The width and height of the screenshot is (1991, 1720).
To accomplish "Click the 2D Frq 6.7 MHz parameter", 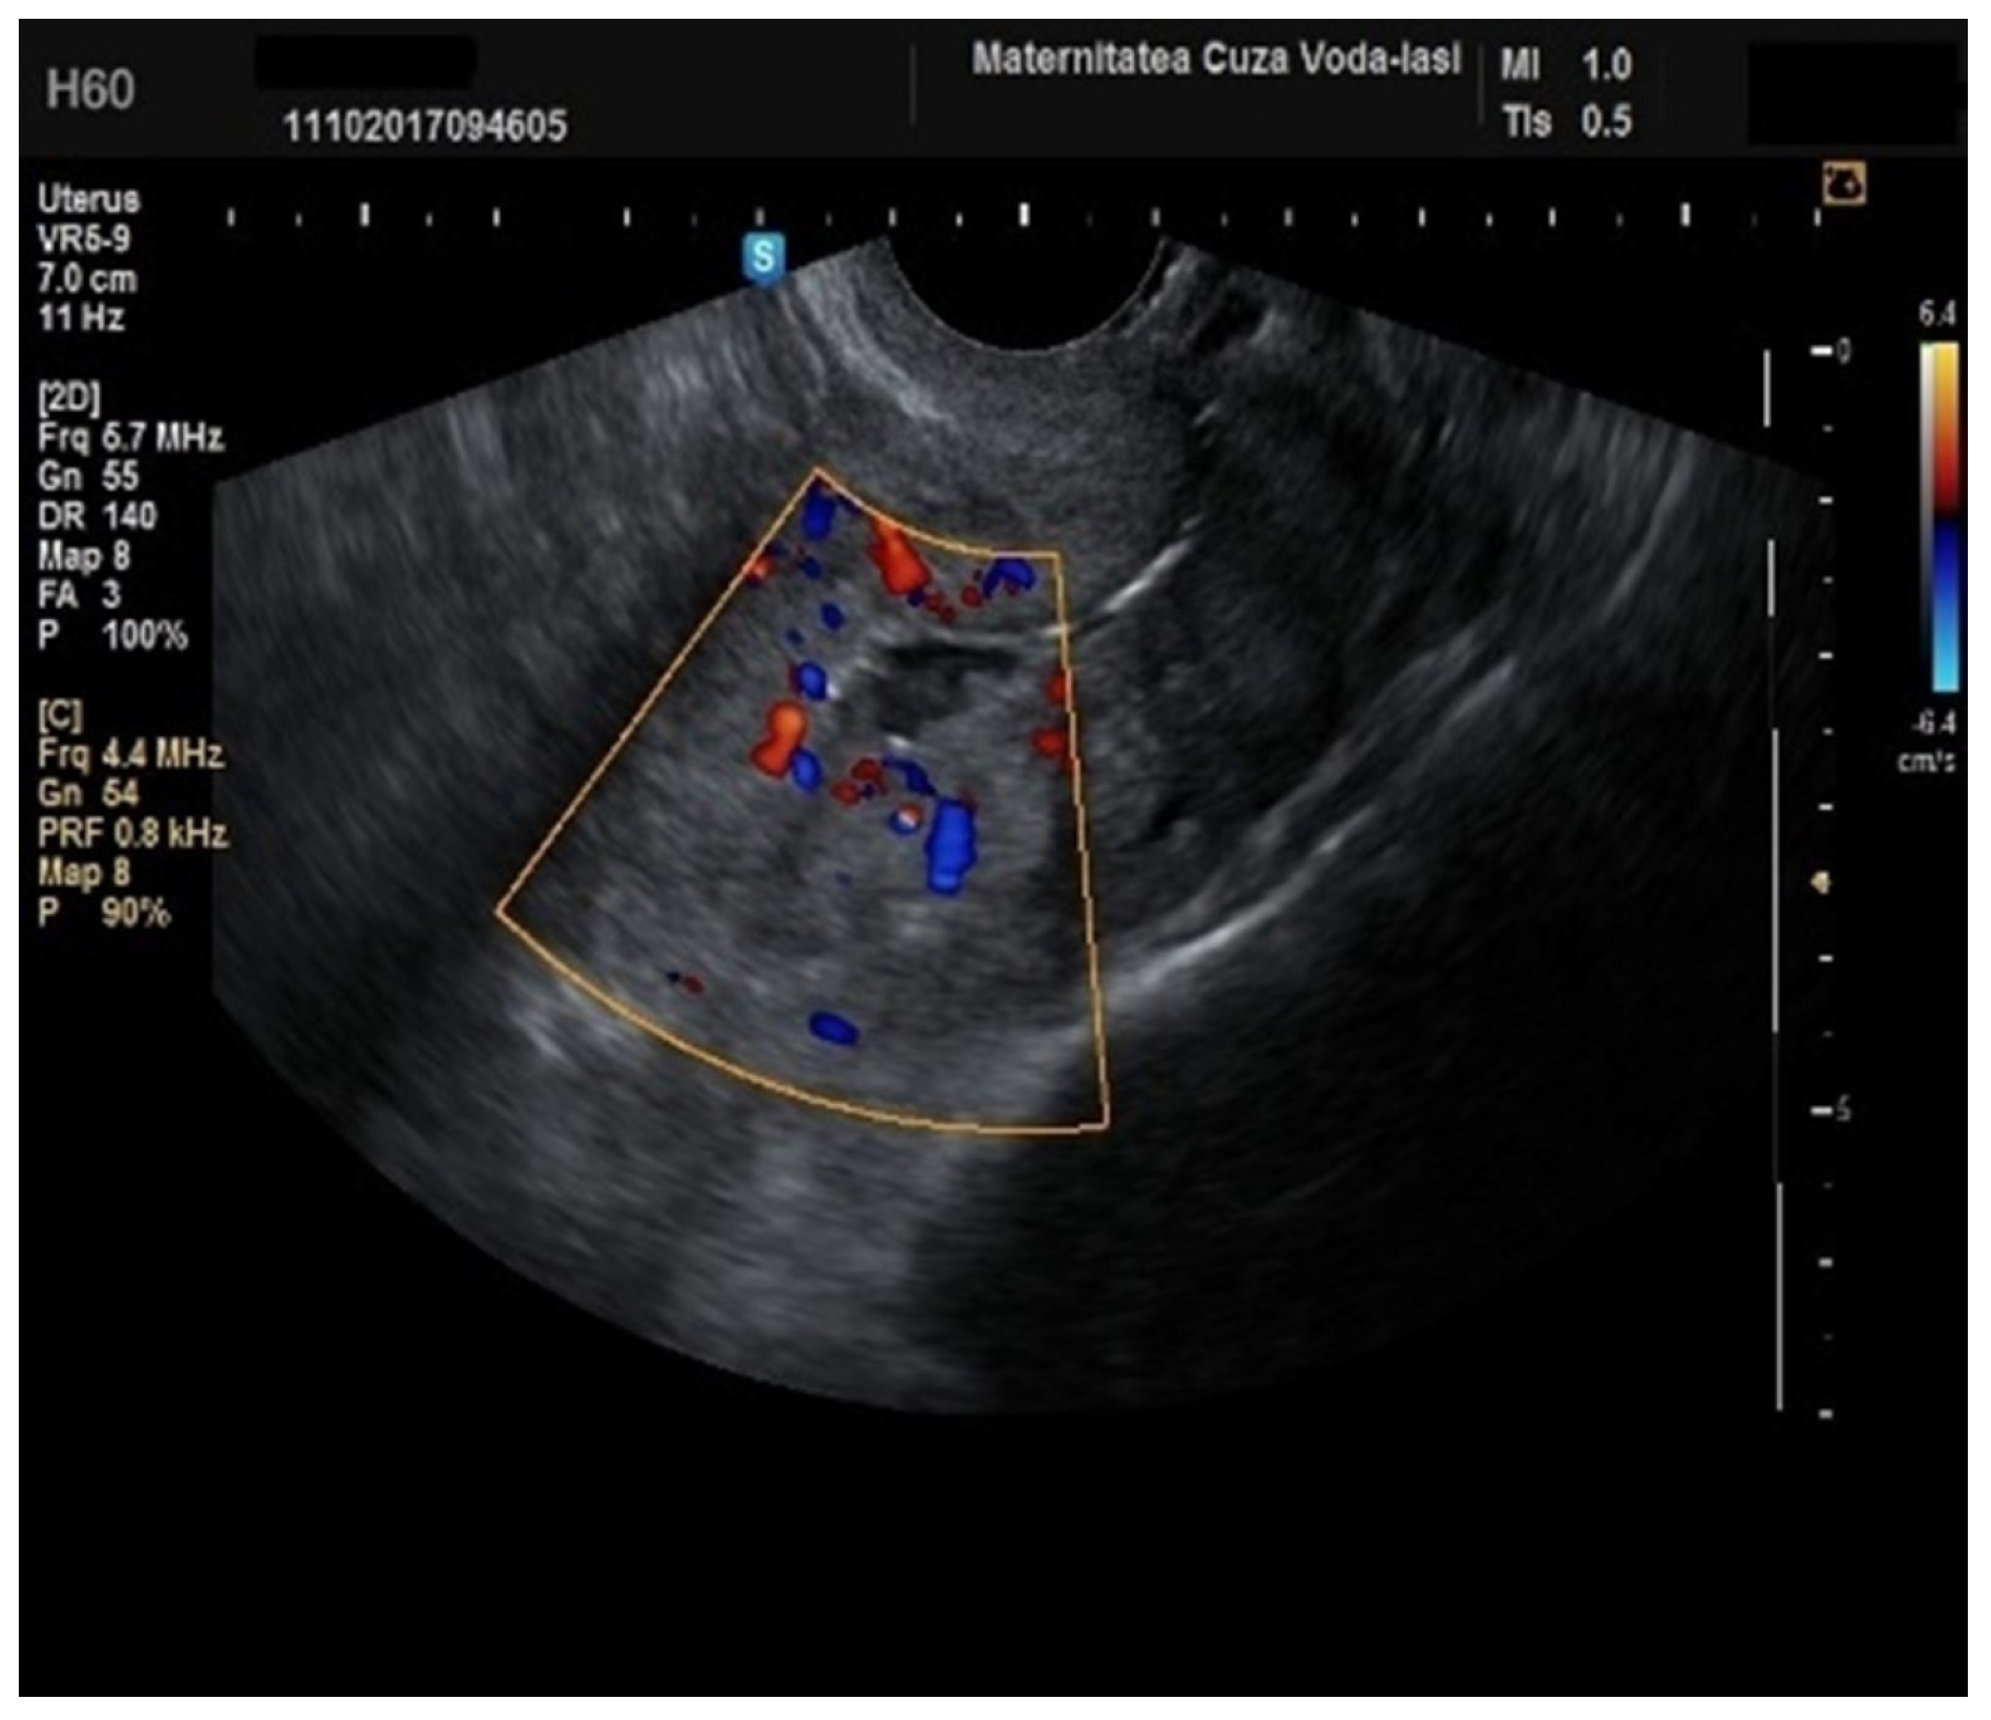I will click(x=131, y=438).
